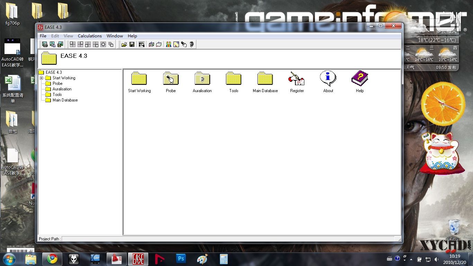Image resolution: width=473 pixels, height=266 pixels.
Task: Click the ear auralisation toolbar icon
Action: pos(191,44)
